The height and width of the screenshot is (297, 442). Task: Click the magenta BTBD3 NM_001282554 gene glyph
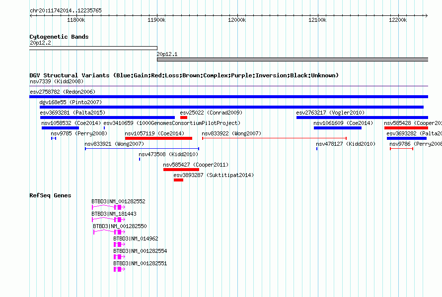point(120,257)
